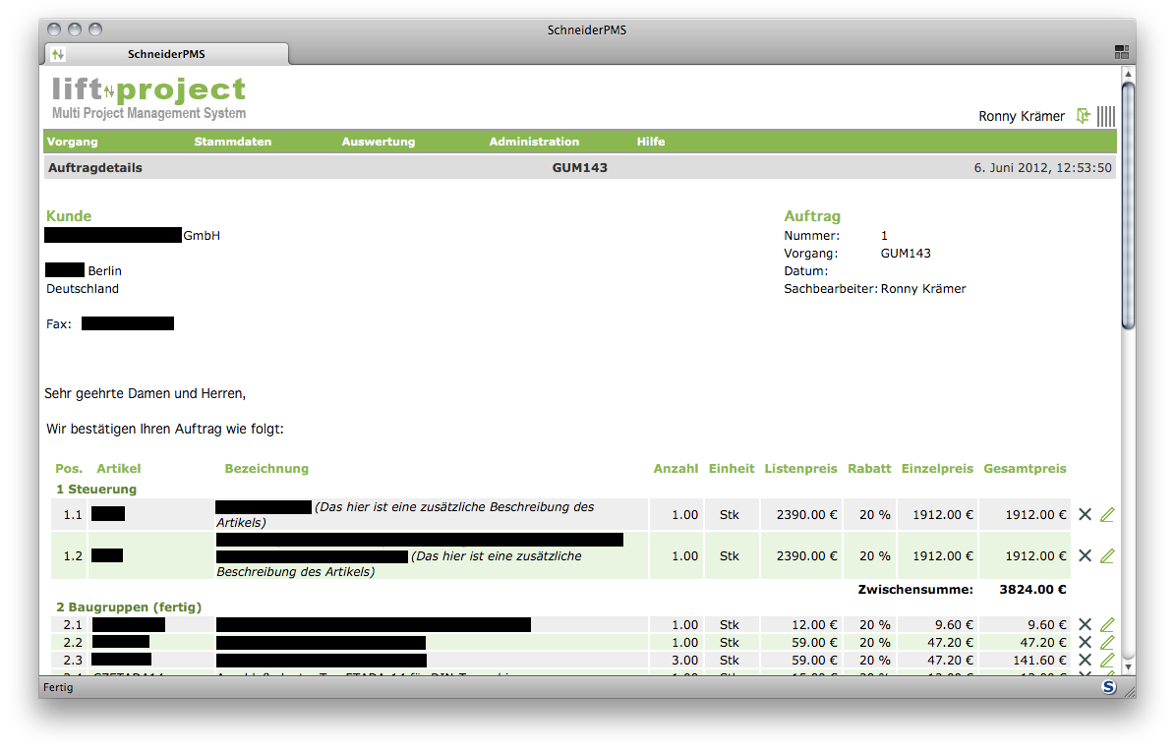This screenshot has width=1175, height=752.
Task: Open the Stammdaten menu
Action: point(233,142)
